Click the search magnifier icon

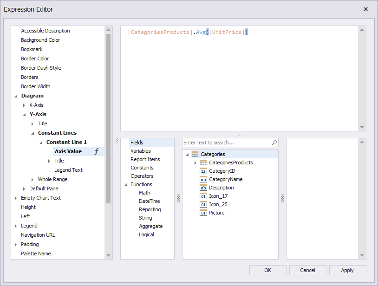click(x=274, y=143)
